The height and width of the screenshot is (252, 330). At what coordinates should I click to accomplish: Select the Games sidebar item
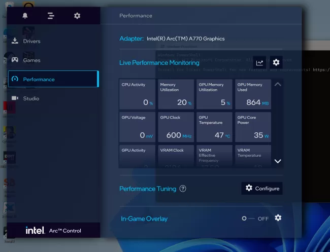click(x=31, y=60)
